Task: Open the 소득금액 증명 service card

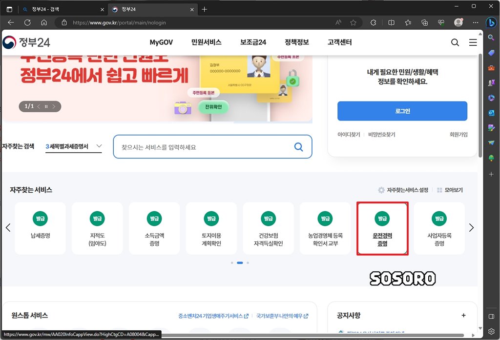Action: (154, 228)
